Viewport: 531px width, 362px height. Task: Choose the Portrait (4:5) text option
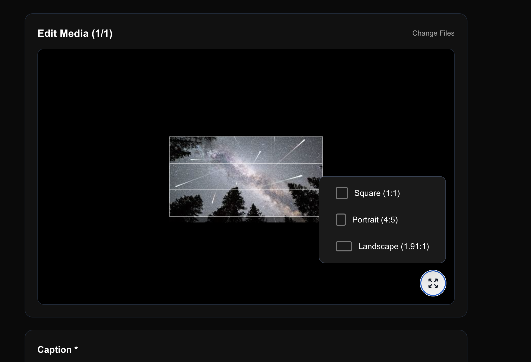tap(375, 220)
